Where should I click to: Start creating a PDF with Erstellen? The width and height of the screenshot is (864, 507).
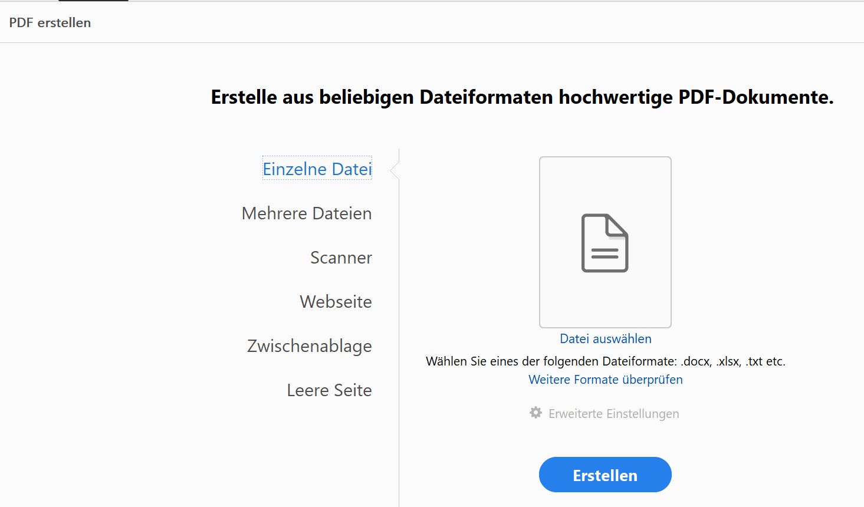point(605,475)
